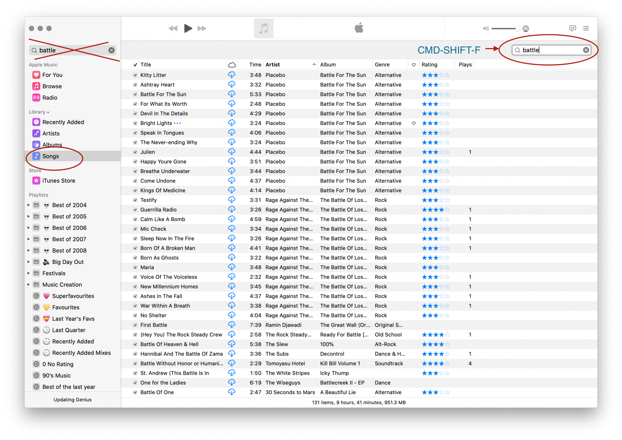Viewport: 622px width, 440px height.
Task: Love the Bright Lights song heart
Action: point(414,123)
